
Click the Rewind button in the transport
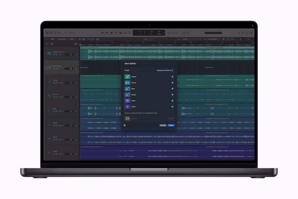pos(102,33)
